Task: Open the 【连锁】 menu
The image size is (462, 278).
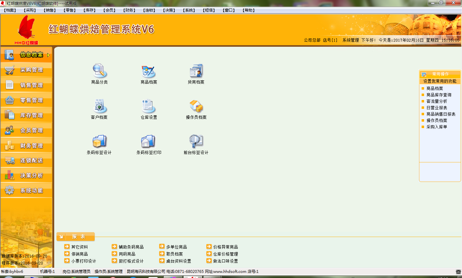Action: click(x=150, y=10)
